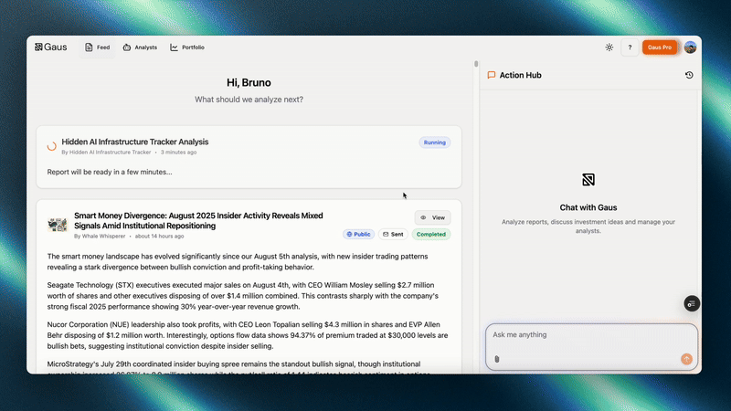The width and height of the screenshot is (731, 411).
Task: Go to the Portfolio tab
Action: pos(187,47)
